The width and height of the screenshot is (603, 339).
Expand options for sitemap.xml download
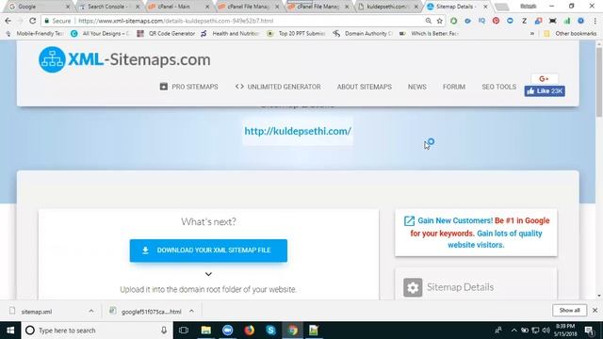[91, 311]
